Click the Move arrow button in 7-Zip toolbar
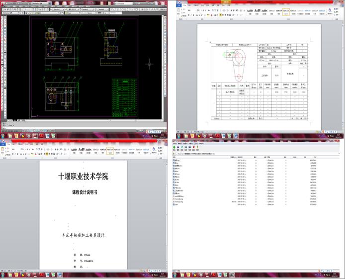Viewport: 345px width, 279px height. tap(190, 147)
